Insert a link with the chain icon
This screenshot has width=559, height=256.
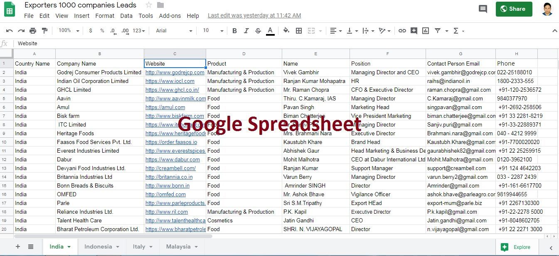coord(402,31)
